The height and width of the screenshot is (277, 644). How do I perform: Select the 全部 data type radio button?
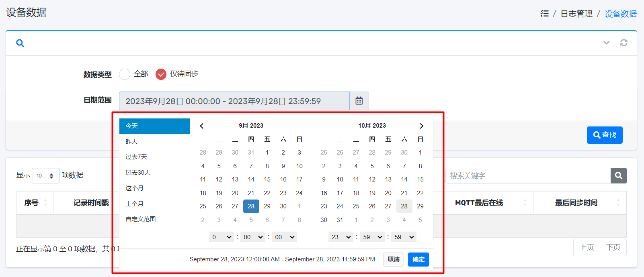coord(125,74)
